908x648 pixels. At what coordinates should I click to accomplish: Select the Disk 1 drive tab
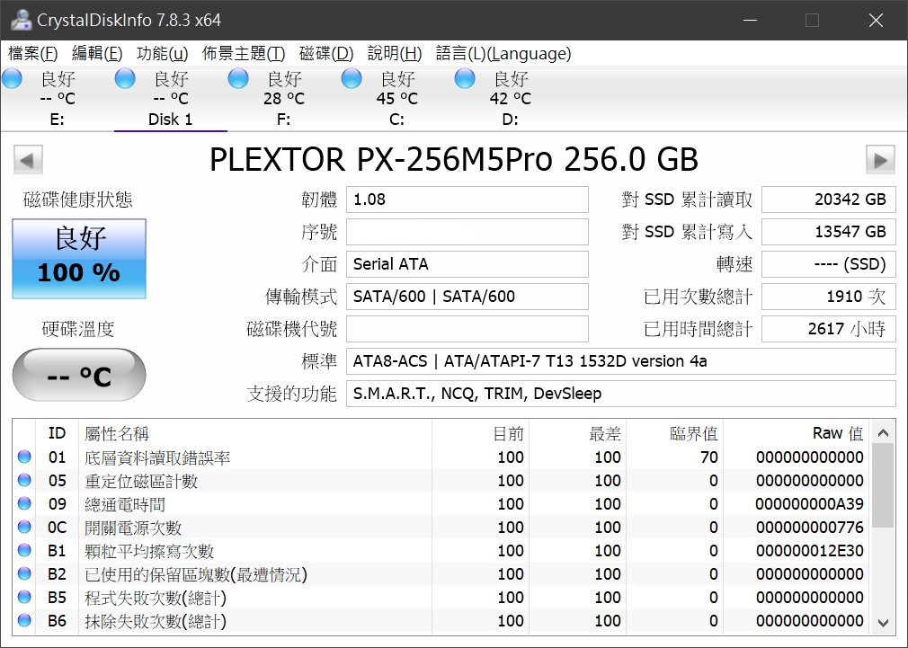click(x=170, y=99)
